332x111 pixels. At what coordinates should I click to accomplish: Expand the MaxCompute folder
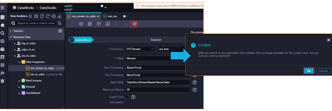[x=19, y=81]
